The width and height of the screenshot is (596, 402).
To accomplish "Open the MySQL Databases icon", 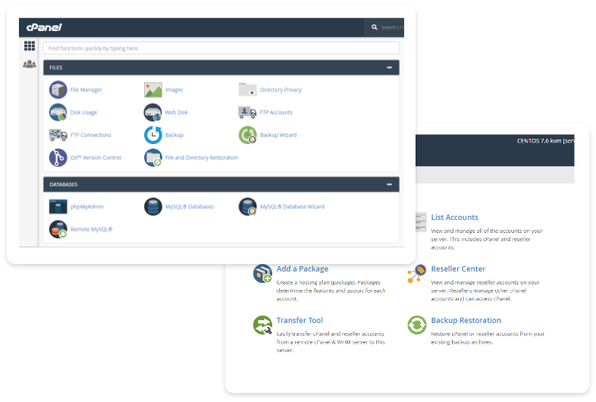I will 153,206.
